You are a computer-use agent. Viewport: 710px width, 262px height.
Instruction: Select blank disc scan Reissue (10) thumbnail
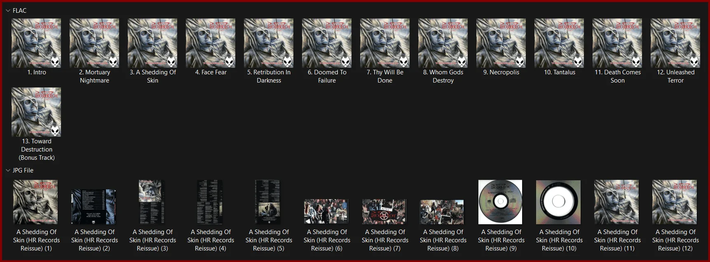pyautogui.click(x=558, y=202)
